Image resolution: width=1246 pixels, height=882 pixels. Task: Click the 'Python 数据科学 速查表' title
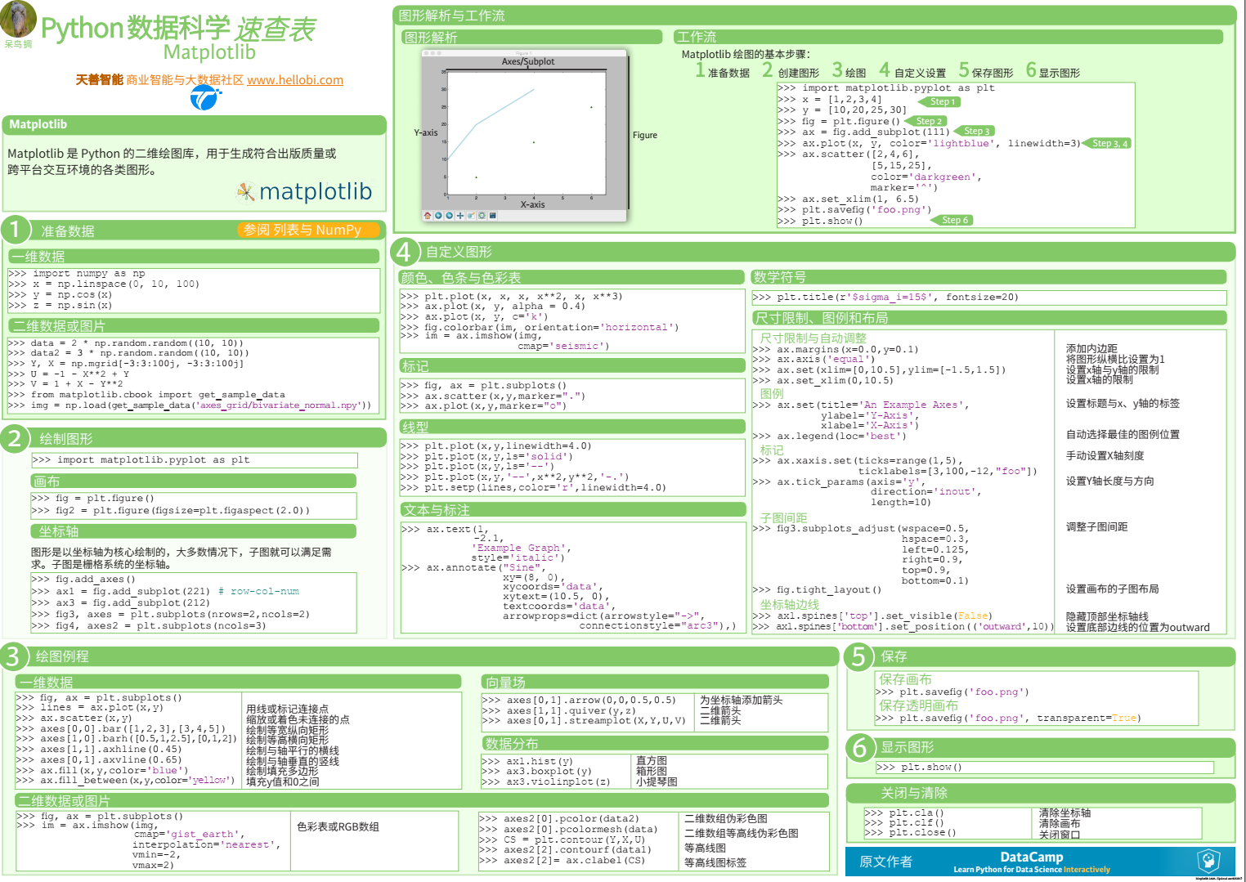click(x=178, y=29)
